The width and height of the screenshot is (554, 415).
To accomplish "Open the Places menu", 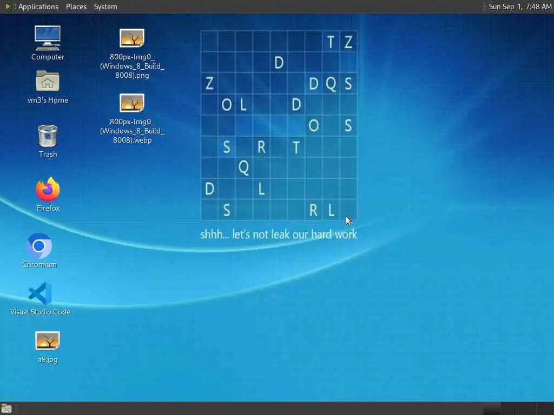I will pyautogui.click(x=76, y=6).
